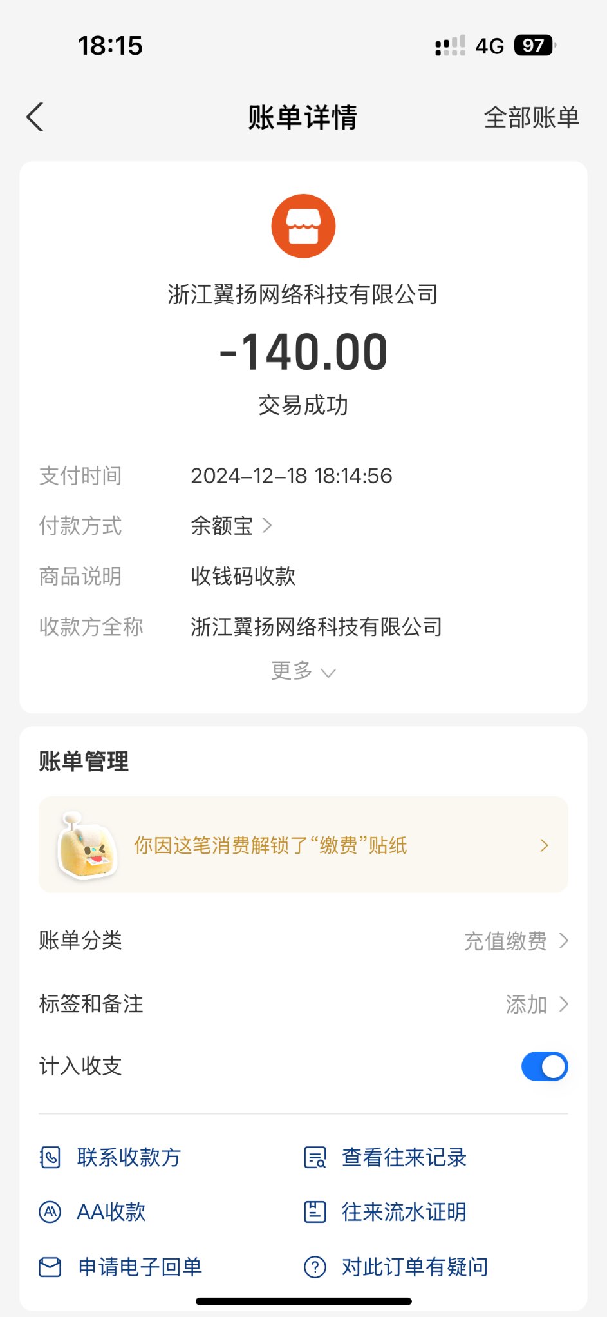Screen dimensions: 607x1317
Task: Tap the AA collection circle icon
Action: coord(50,1212)
